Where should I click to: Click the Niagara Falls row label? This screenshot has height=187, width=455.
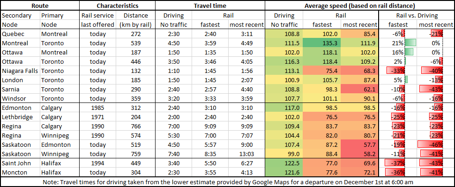point(20,71)
